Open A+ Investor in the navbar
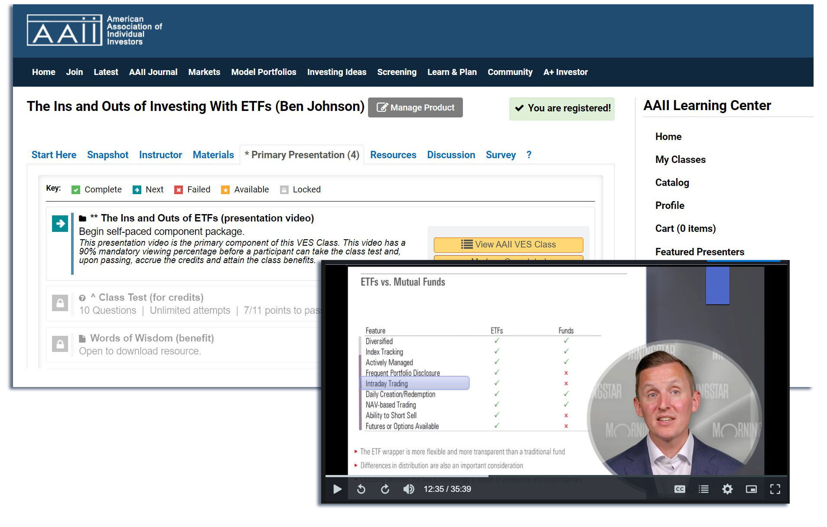 pyautogui.click(x=566, y=72)
